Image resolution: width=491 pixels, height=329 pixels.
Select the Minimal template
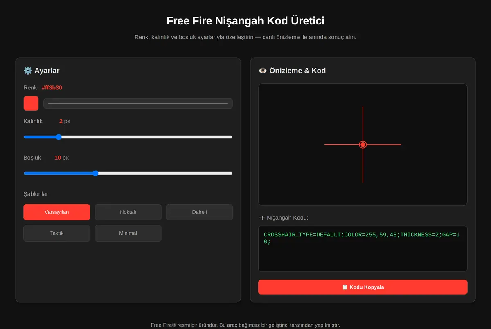tap(128, 233)
